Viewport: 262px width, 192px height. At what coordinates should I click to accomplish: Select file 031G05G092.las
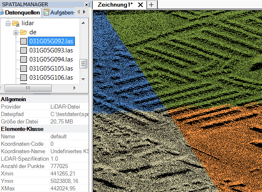tap(51, 41)
